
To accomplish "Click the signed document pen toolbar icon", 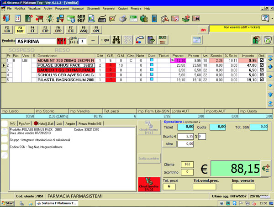I will pos(164,19).
